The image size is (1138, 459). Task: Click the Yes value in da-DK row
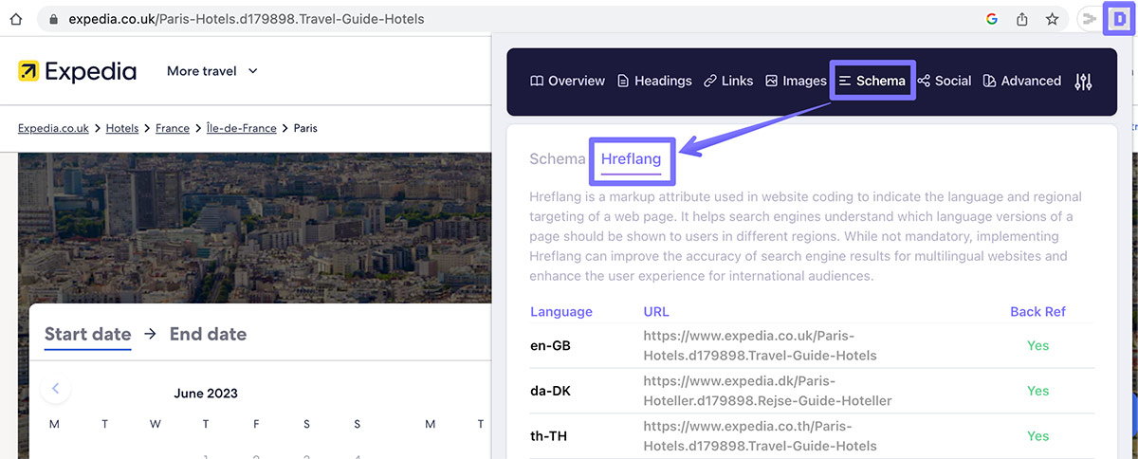click(1038, 391)
